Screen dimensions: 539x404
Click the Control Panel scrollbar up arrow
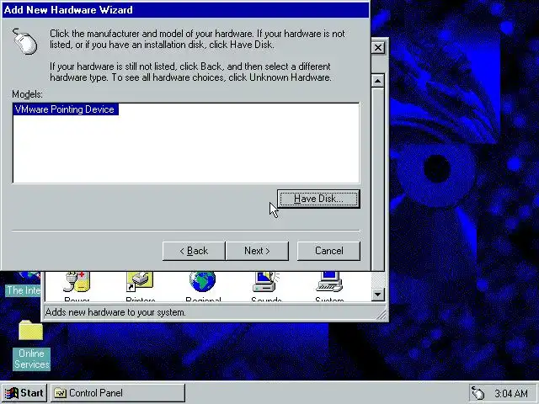378,81
